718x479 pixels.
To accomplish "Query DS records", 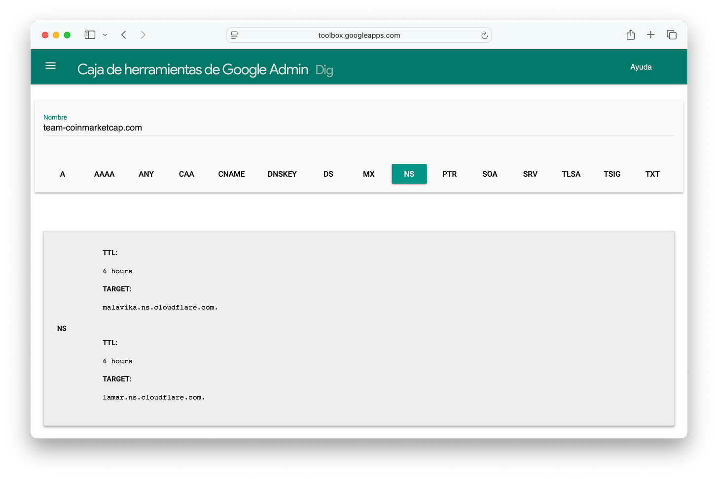I will [x=328, y=174].
